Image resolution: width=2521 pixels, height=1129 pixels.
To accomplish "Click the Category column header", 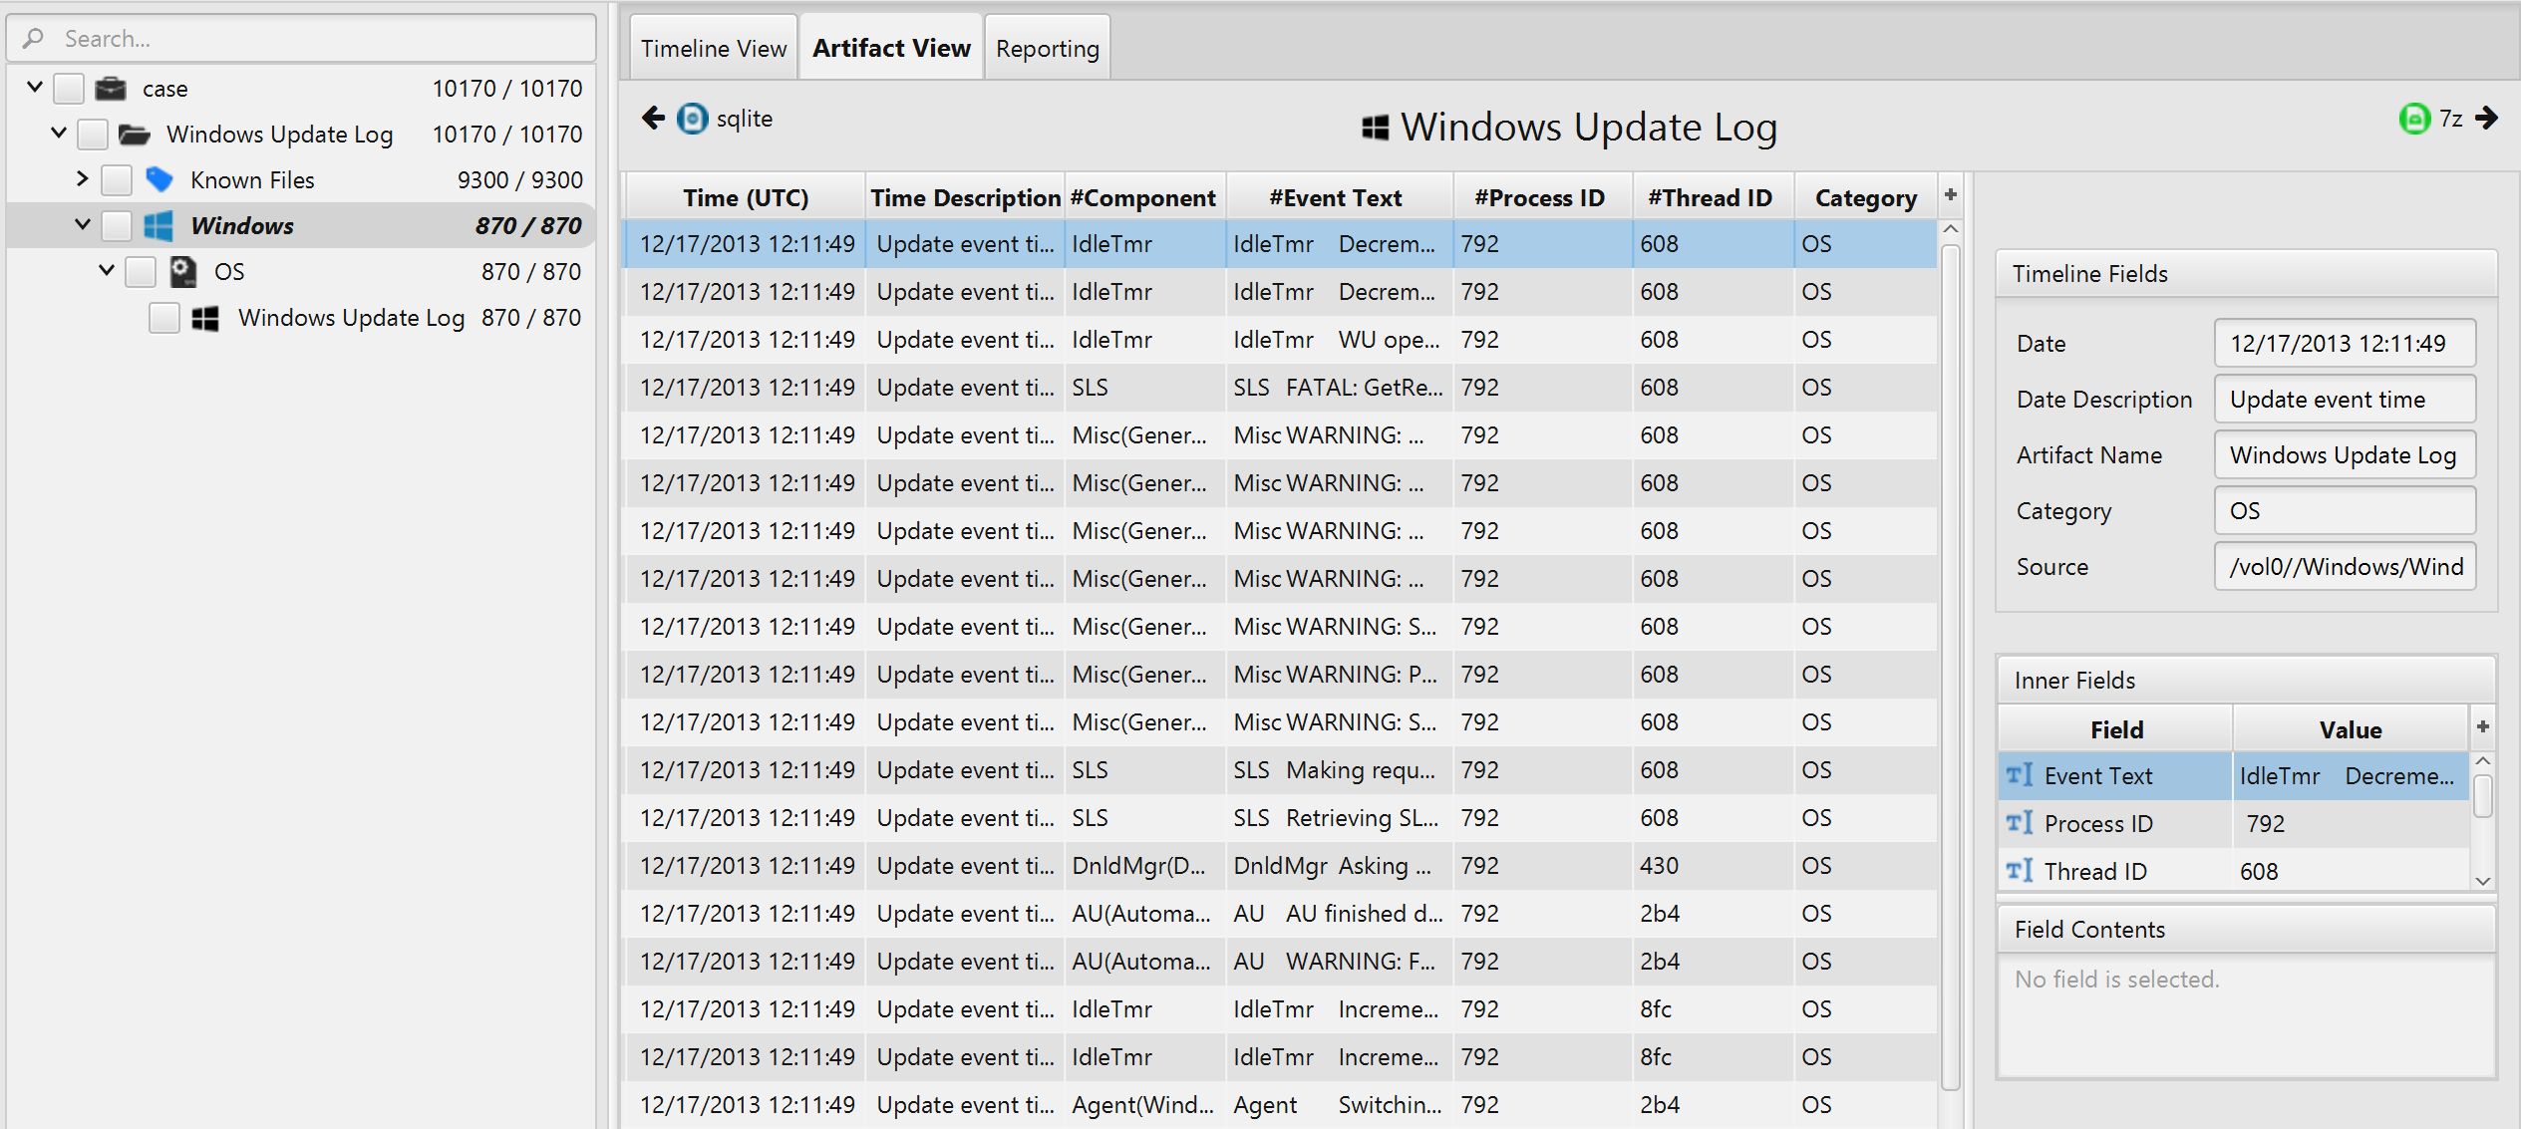I will [1865, 197].
